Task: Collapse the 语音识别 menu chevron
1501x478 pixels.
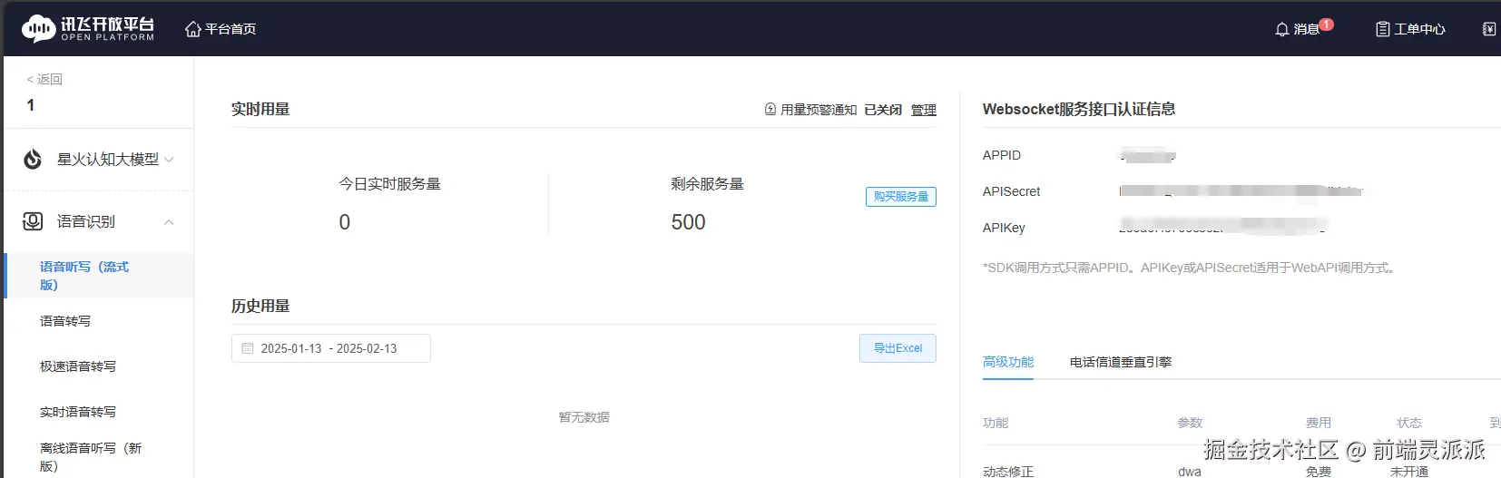Action: tap(169, 222)
